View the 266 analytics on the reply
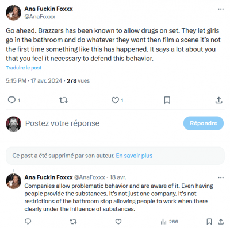Viewport: 230px width, 228px height. [170, 222]
